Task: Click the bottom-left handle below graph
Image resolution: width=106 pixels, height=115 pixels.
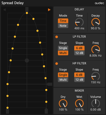Action: [7, 111]
